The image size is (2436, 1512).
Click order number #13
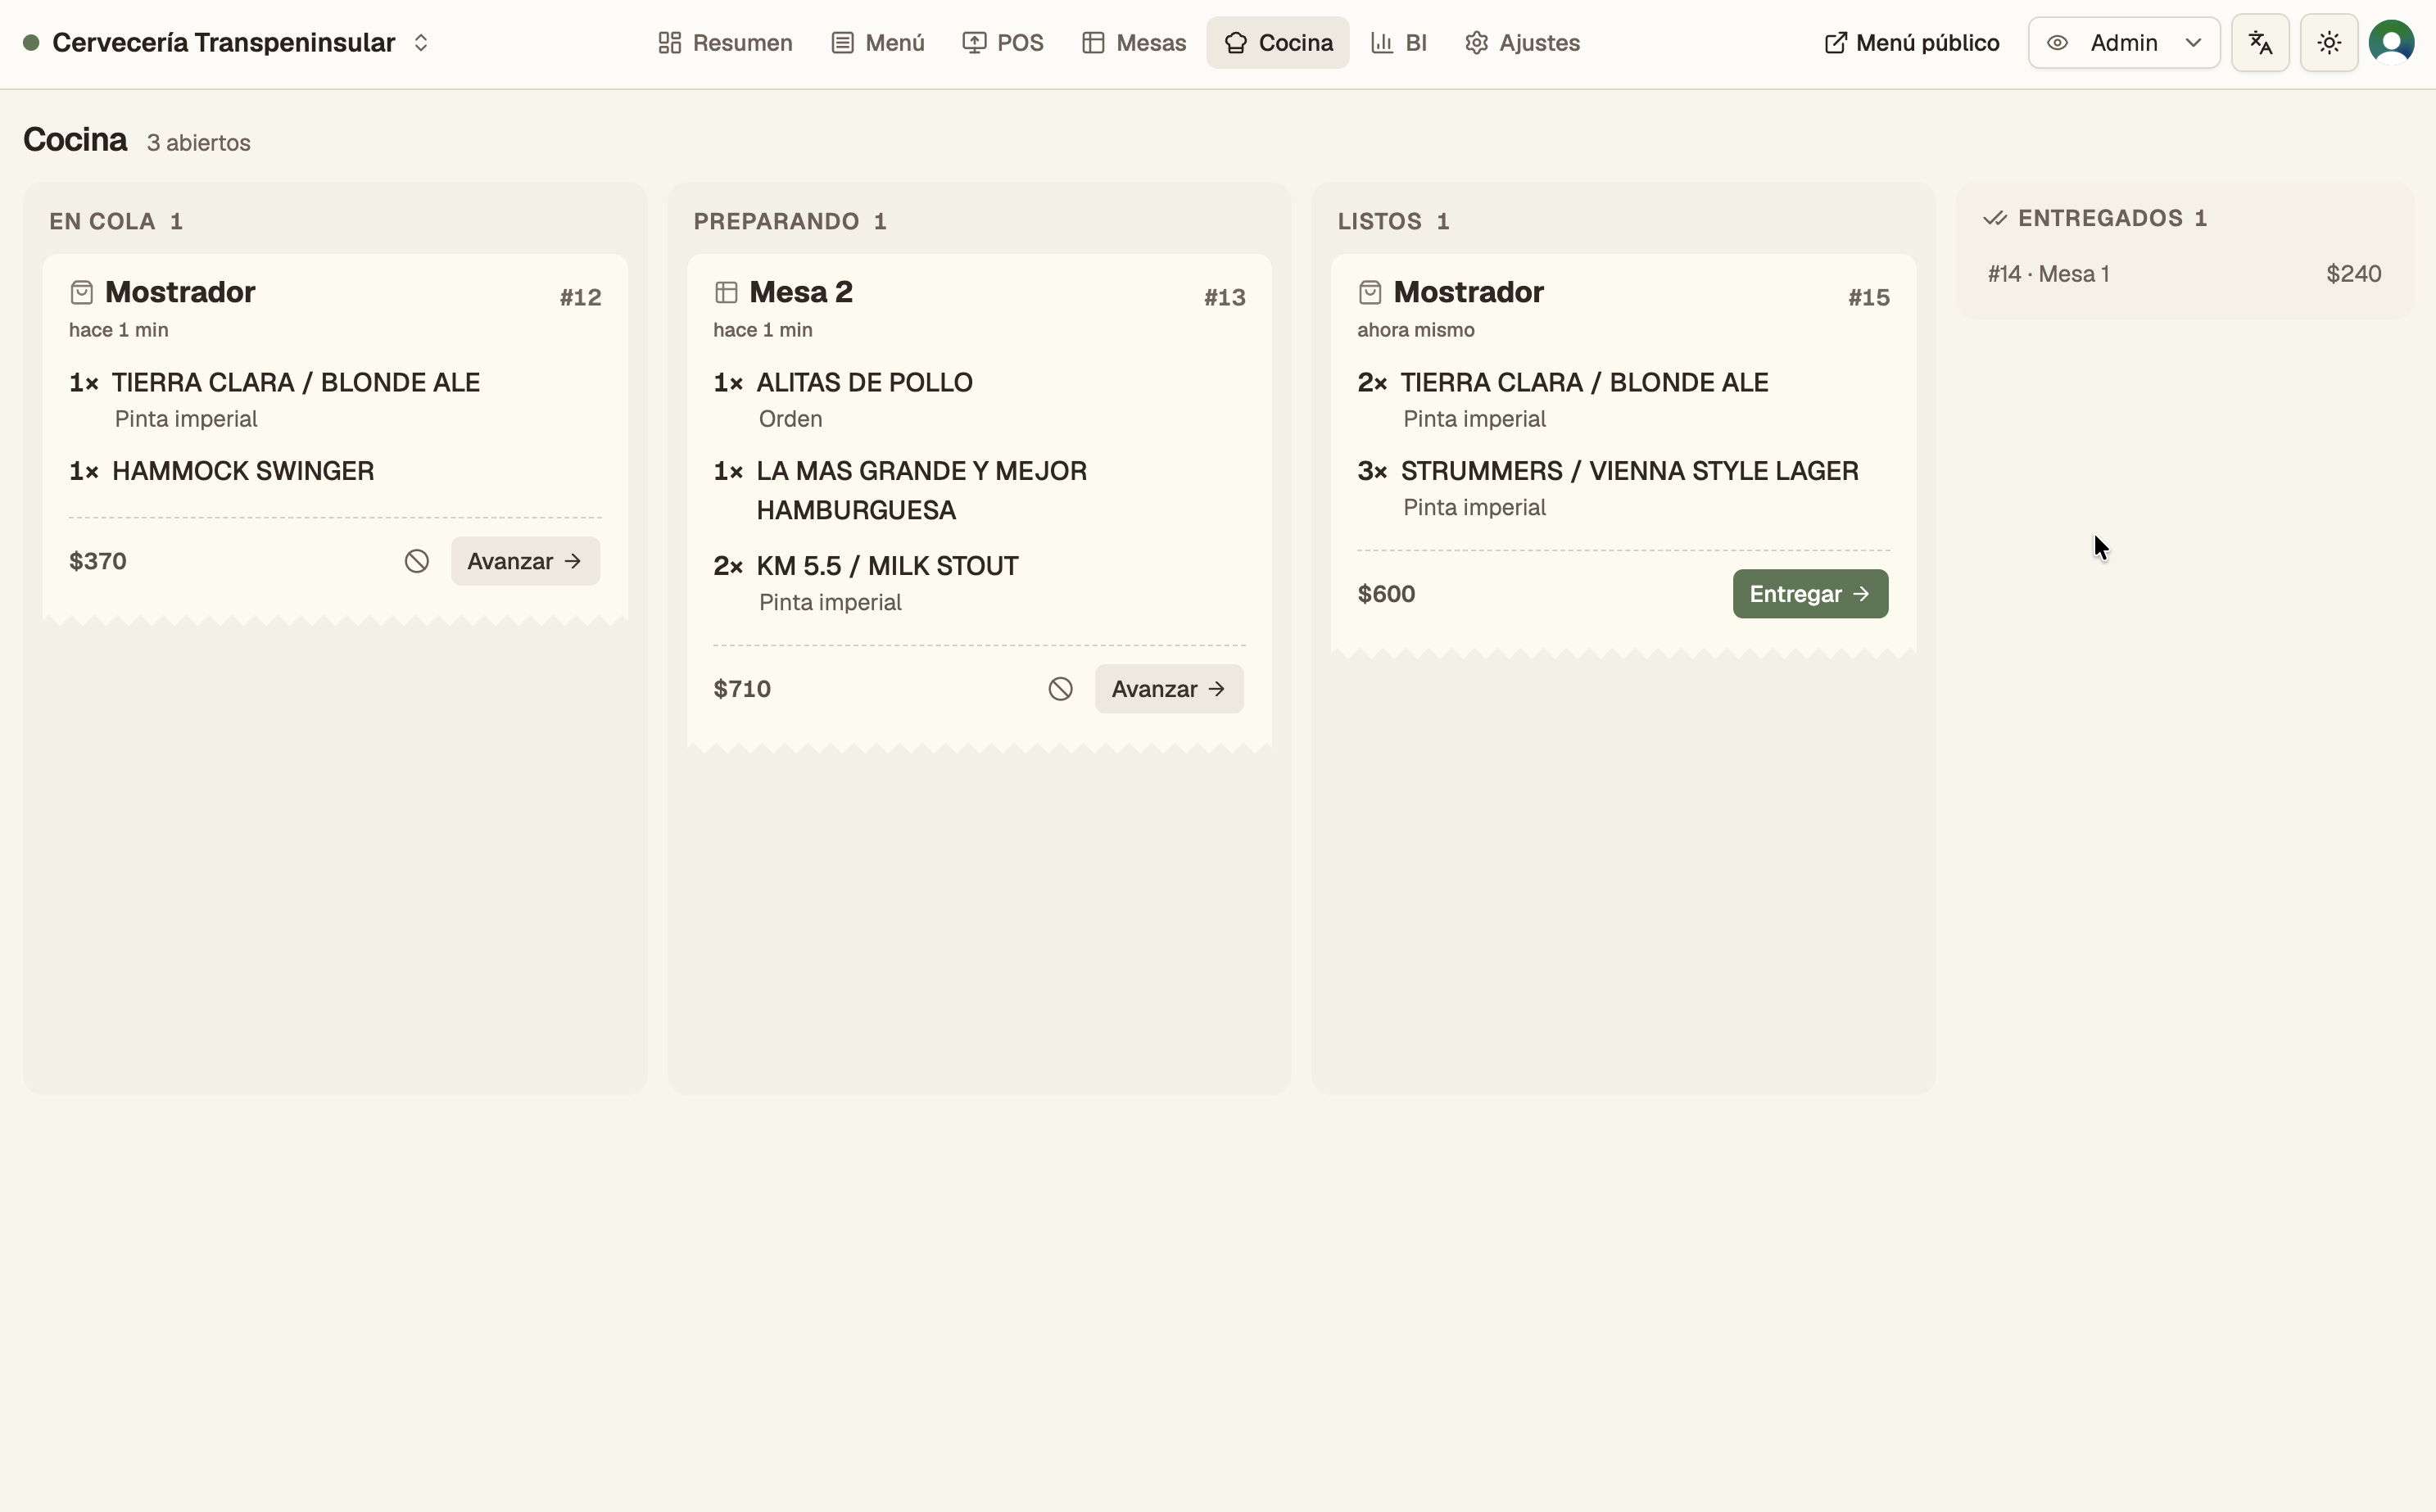pyautogui.click(x=1224, y=297)
